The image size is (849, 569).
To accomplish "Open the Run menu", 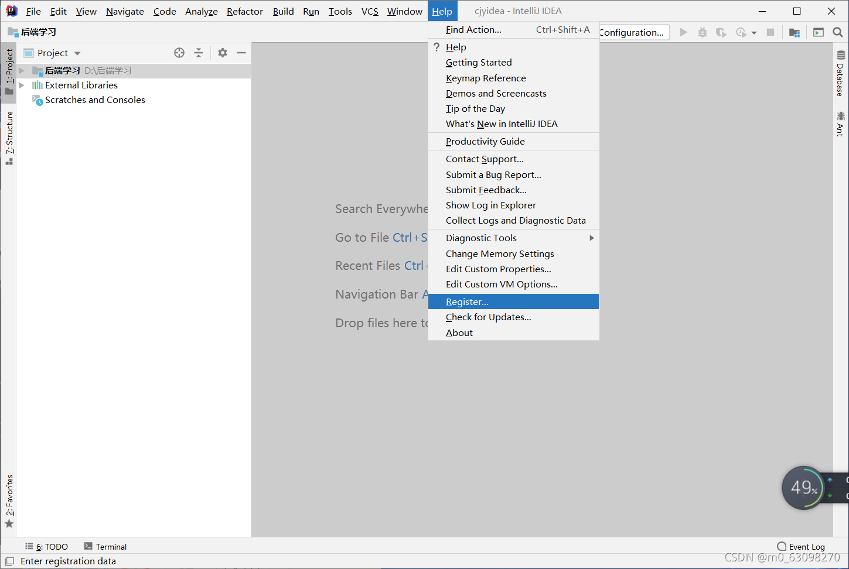I will pos(311,11).
